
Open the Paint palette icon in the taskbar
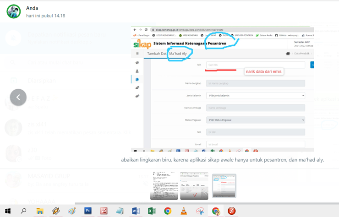pyautogui.click(x=72, y=211)
